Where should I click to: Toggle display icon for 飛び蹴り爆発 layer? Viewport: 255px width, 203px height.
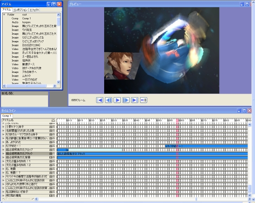pos(51,195)
